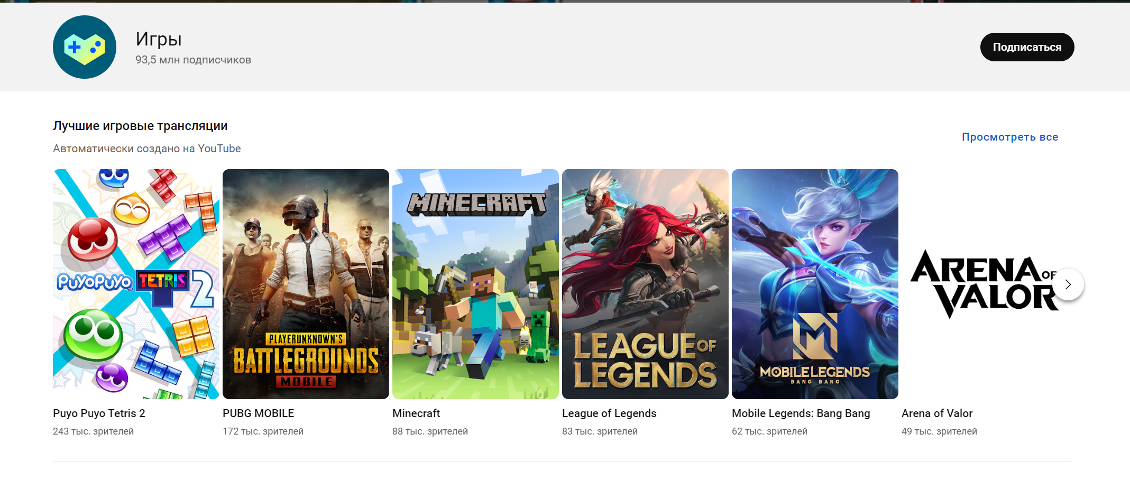This screenshot has height=480, width=1130.
Task: Click the Лучшие игровые трансляции section heading
Action: point(140,126)
